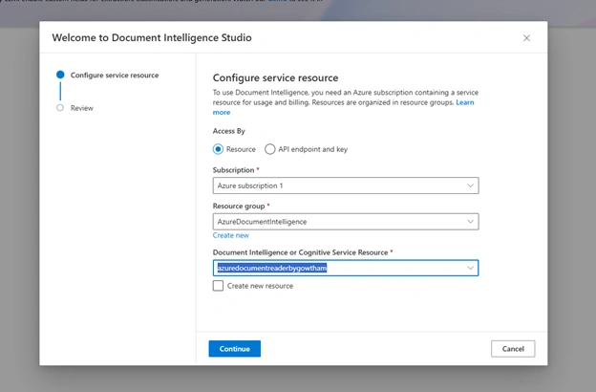Click the Resource group chevron arrow
The width and height of the screenshot is (596, 392).
point(470,222)
